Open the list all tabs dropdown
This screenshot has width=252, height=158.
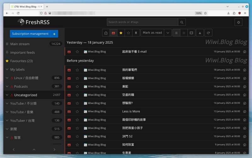pos(227,7)
